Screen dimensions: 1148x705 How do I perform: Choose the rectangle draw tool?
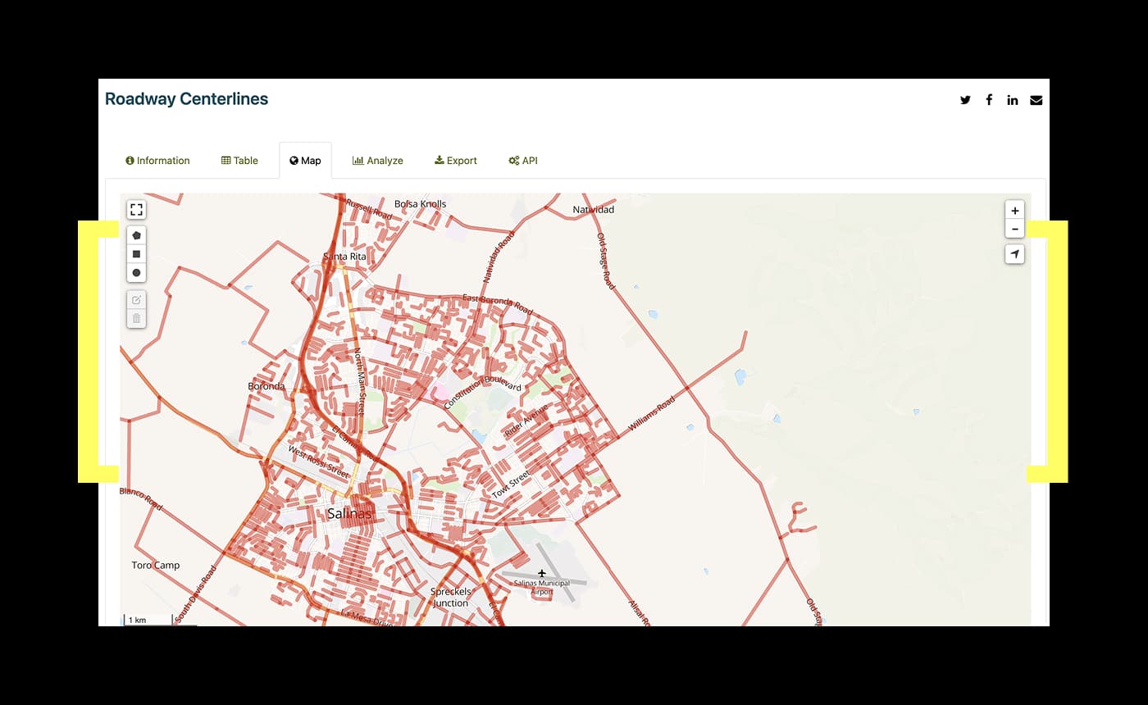(x=136, y=254)
